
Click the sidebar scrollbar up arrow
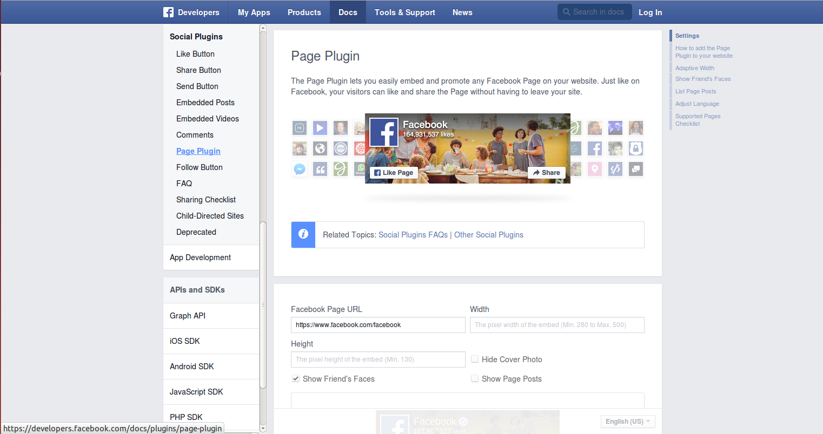click(x=263, y=28)
